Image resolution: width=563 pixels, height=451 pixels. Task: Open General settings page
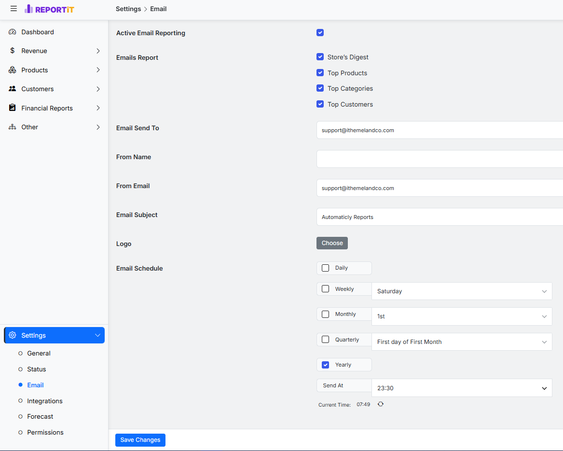39,353
